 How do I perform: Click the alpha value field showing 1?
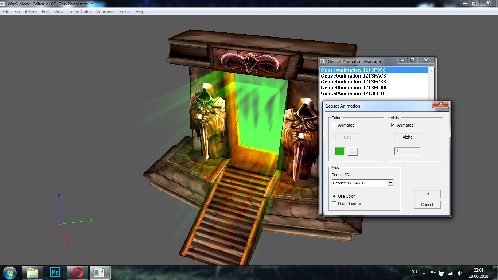coord(407,151)
